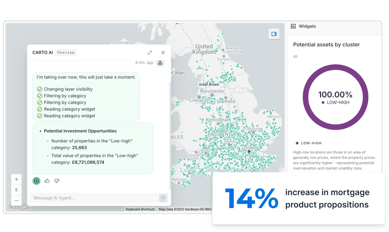This screenshot has height=232, width=389.
Task: Toggle the 'Changing layer visibility' checkmark item
Action: coord(39,89)
